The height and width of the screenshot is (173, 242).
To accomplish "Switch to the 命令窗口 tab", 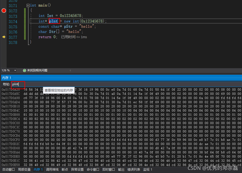I will click(x=93, y=170).
